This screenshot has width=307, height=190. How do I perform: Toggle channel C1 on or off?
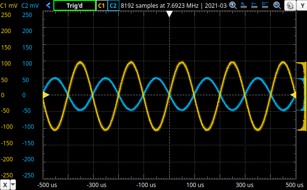click(101, 5)
